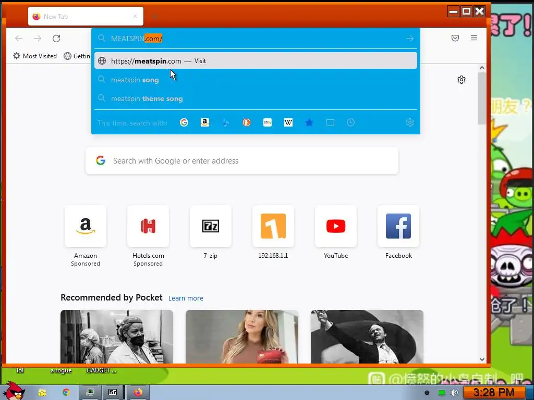Minimize the Firefox window
Screen dimensions: 534x400
[x=453, y=11]
